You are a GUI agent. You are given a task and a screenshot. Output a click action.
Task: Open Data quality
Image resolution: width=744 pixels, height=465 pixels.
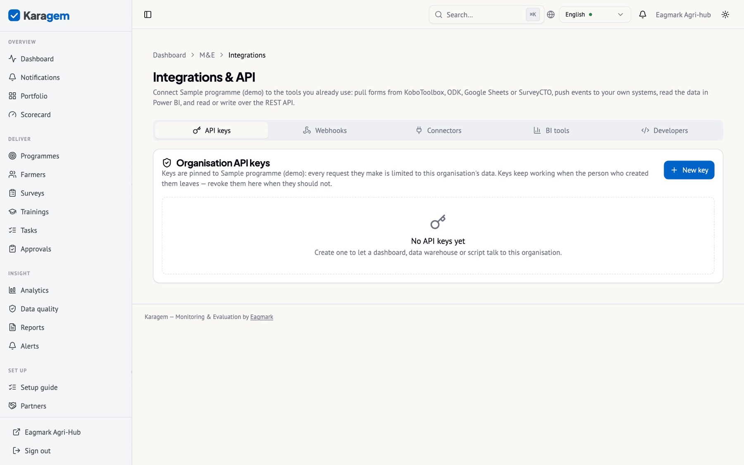pyautogui.click(x=66, y=309)
